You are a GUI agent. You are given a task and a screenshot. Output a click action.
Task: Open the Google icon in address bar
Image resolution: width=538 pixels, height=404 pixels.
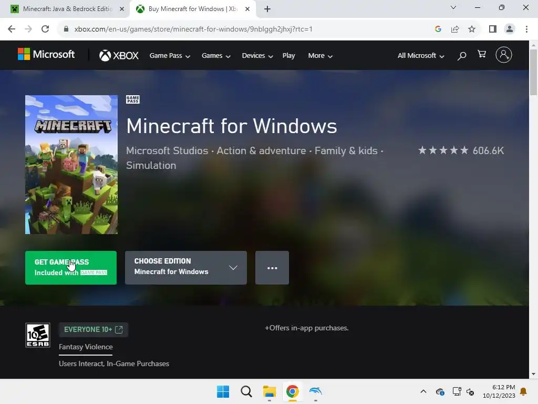(438, 29)
